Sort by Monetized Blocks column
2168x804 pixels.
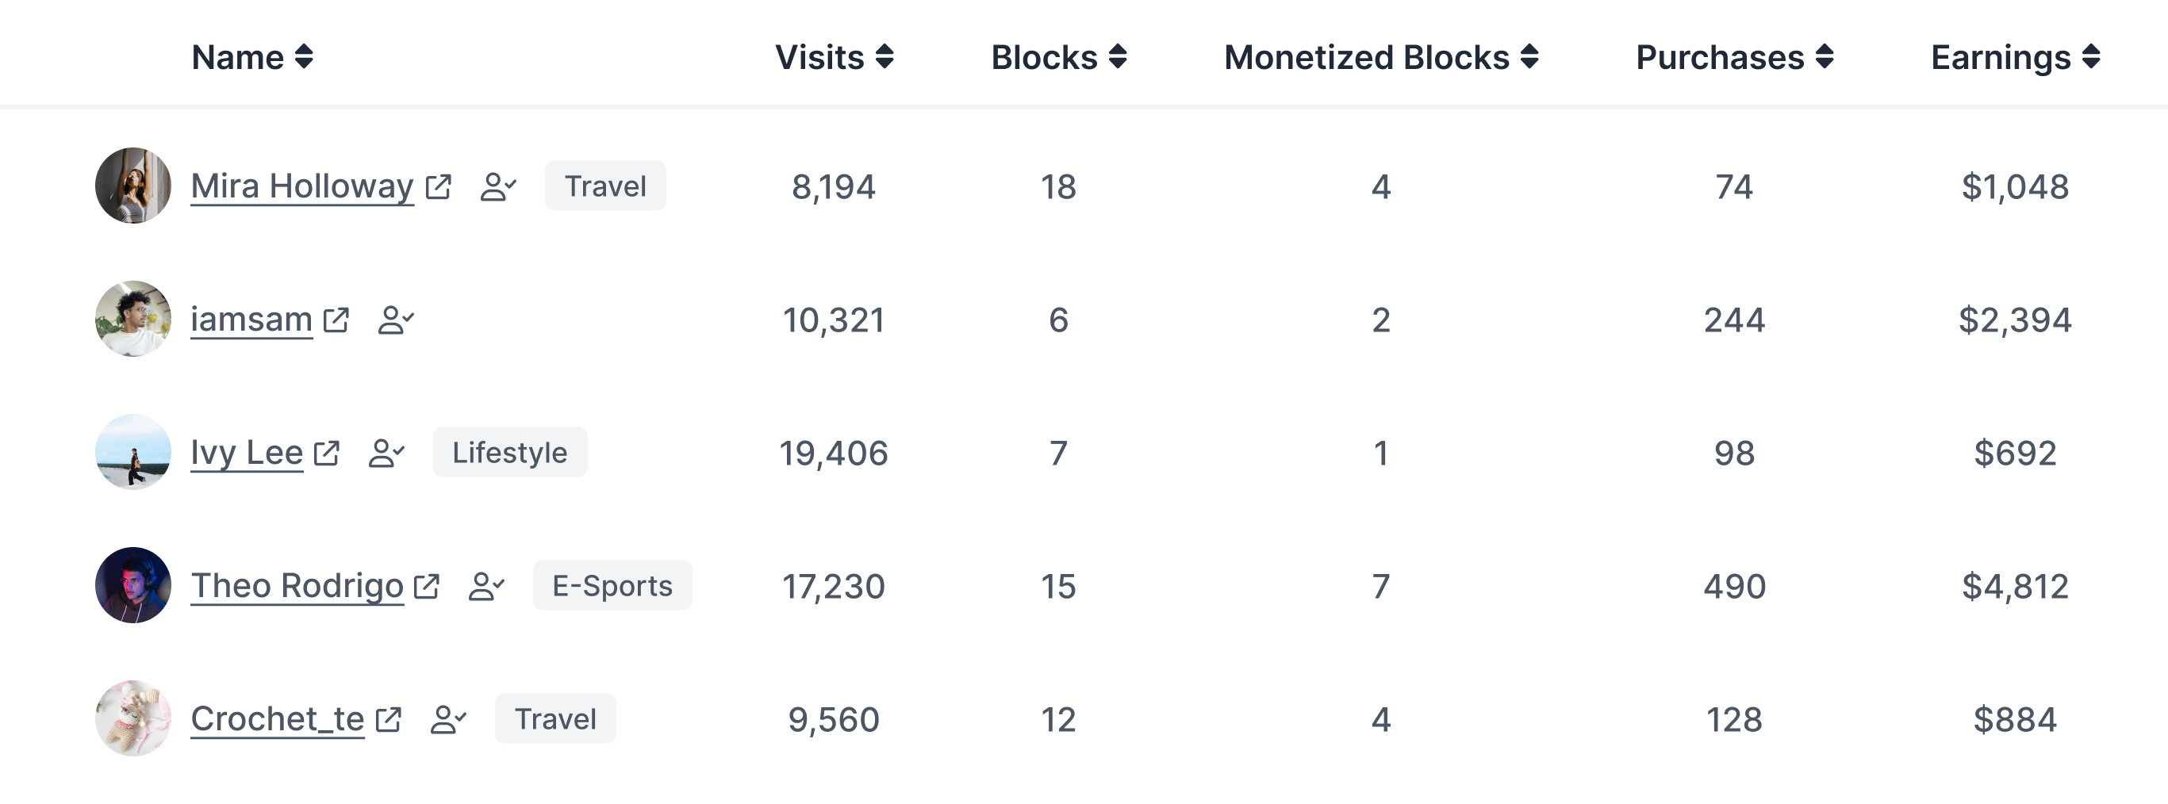tap(1381, 57)
